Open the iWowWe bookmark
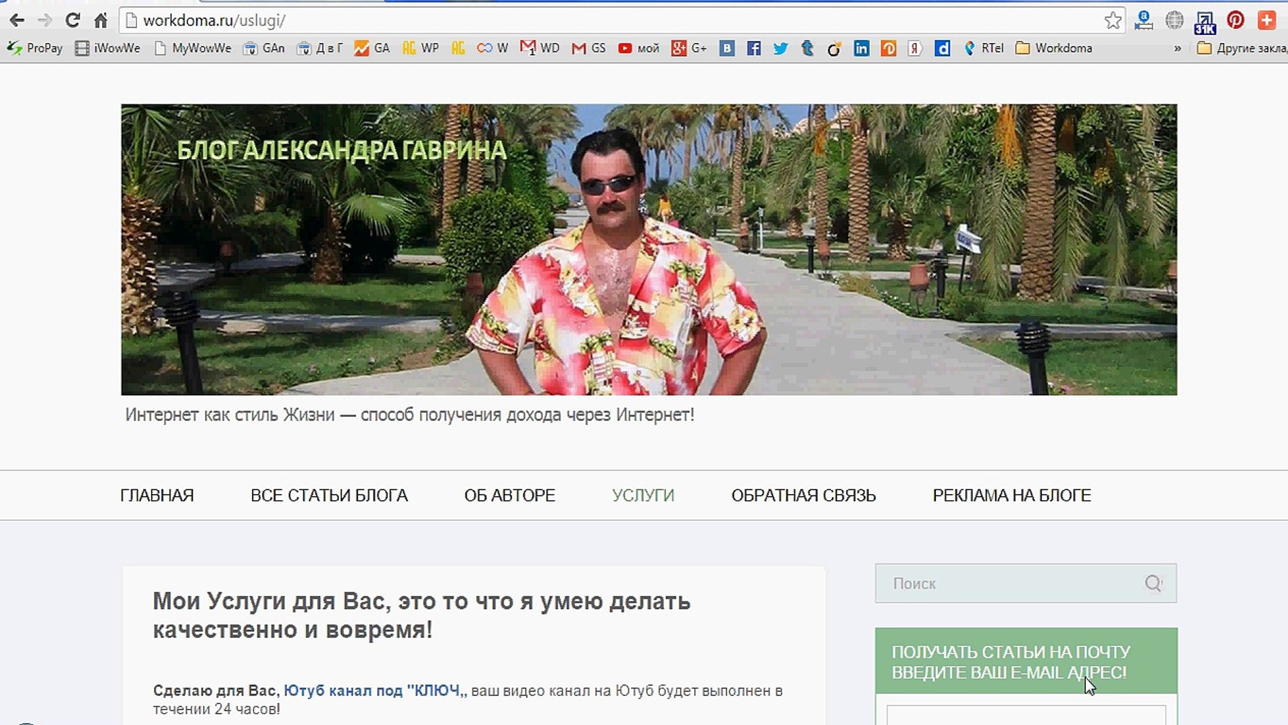Viewport: 1288px width, 725px height. coord(108,48)
